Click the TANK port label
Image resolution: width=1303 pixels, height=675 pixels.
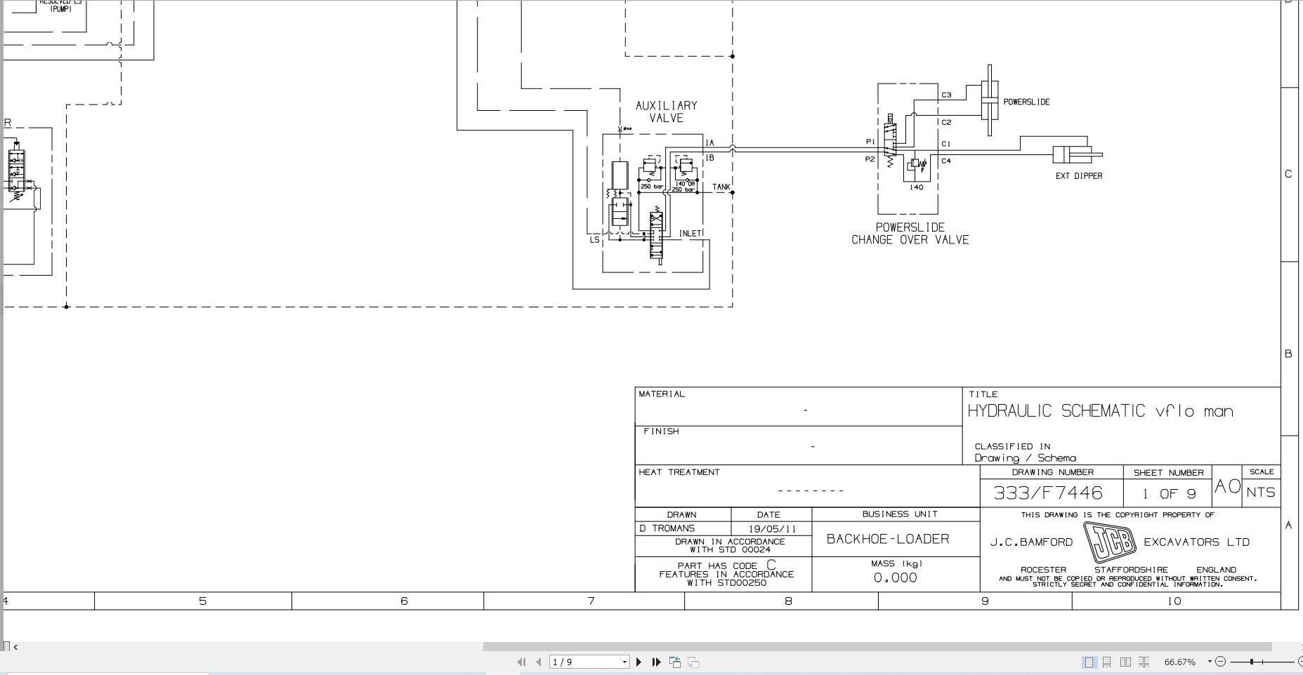click(x=721, y=187)
